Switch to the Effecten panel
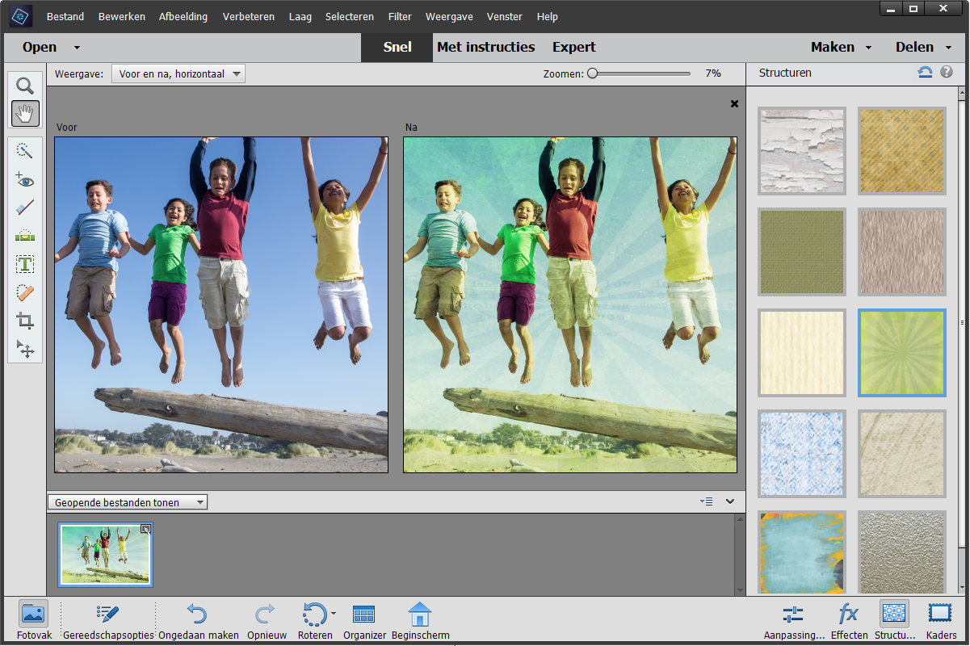 tap(849, 620)
